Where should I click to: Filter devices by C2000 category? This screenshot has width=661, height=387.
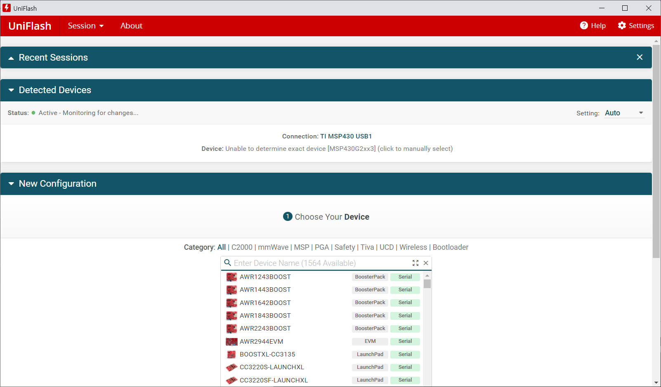pyautogui.click(x=242, y=247)
